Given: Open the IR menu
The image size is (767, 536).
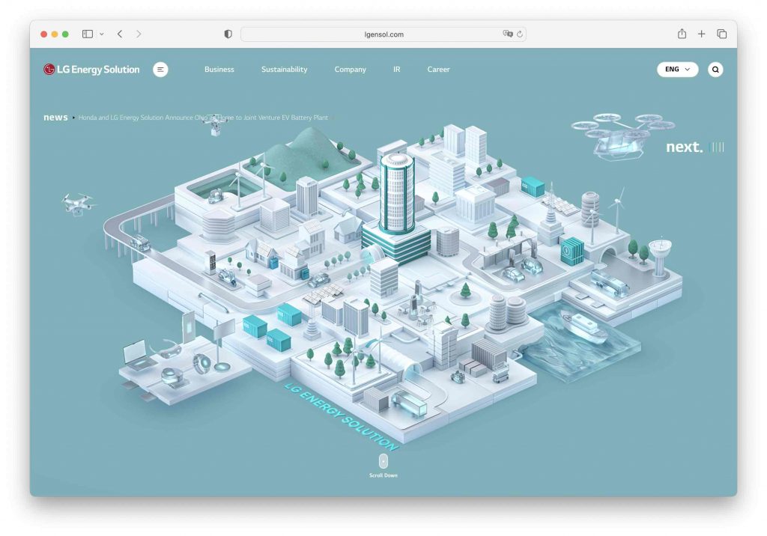Looking at the screenshot, I should (397, 70).
